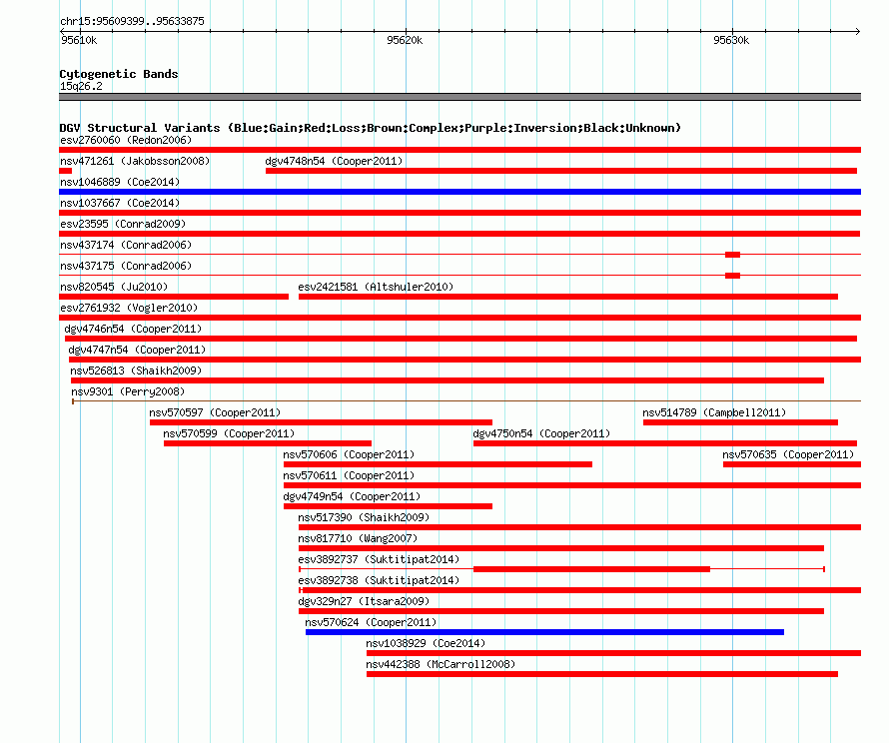Click nsv514789 (Campbell2011) label
This screenshot has height=743, width=889.
[x=714, y=412]
